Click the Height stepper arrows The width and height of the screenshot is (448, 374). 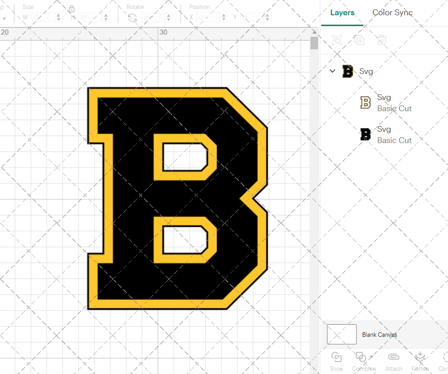[x=106, y=17]
